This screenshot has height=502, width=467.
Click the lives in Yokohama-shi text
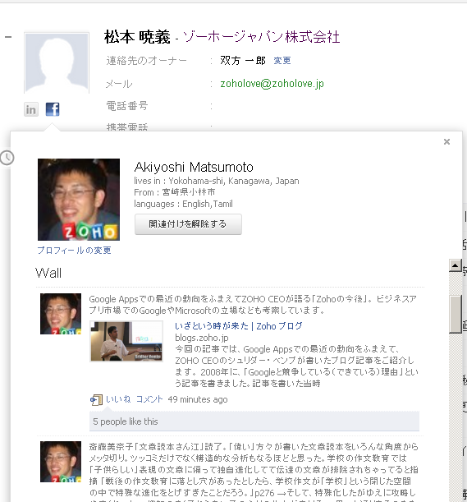tap(217, 181)
